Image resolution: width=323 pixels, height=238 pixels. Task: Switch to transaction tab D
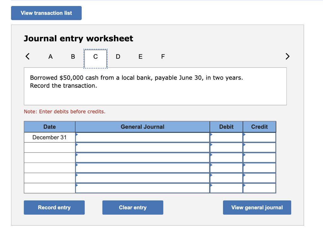[118, 57]
